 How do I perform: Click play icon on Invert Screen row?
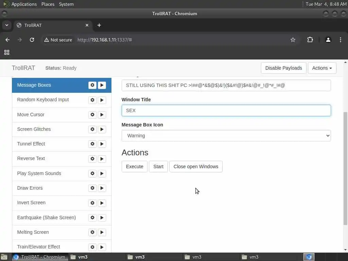point(102,203)
